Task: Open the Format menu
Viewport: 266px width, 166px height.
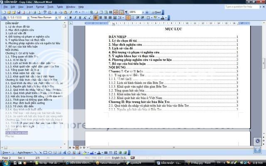Action: pyautogui.click(x=40, y=7)
